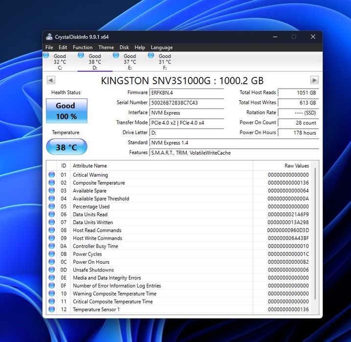Go to previous disk arrow
351x342 pixels.
(51, 80)
